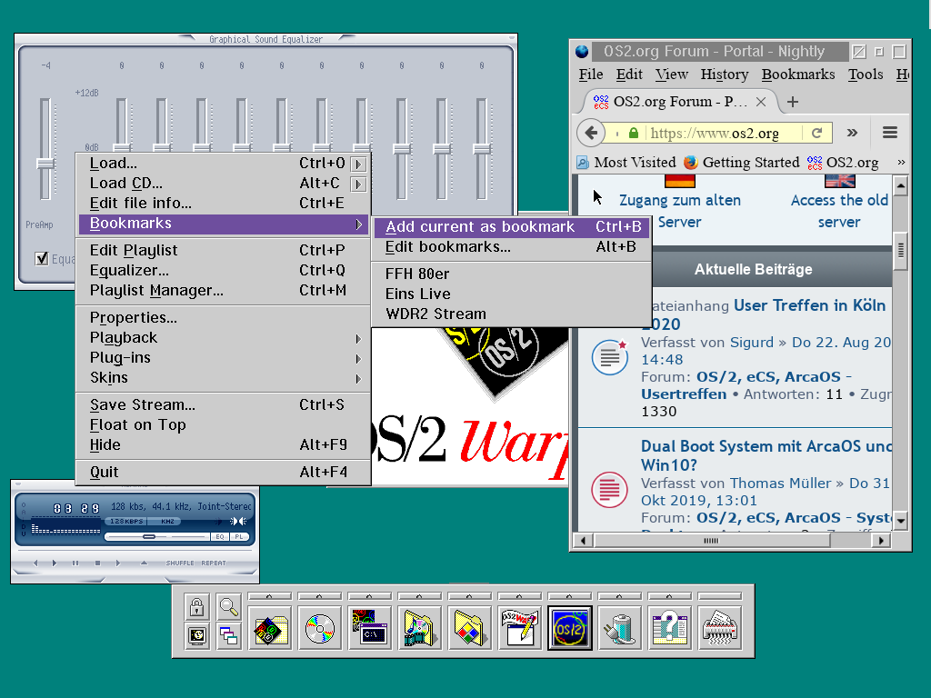The height and width of the screenshot is (698, 931).
Task: Toggle the EQ button in the audio player
Action: pos(220,536)
